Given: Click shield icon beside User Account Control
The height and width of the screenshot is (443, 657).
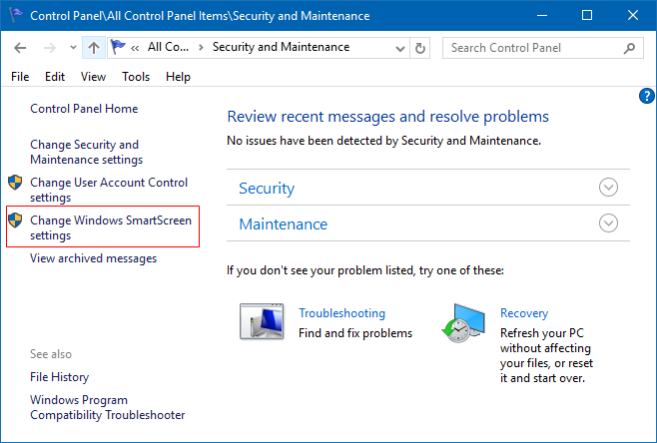Looking at the screenshot, I should click(15, 183).
